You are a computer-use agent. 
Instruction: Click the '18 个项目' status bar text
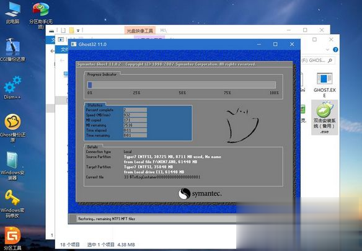[69, 245]
